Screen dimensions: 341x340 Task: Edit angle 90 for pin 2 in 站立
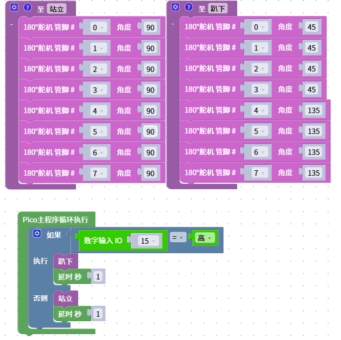pos(150,69)
